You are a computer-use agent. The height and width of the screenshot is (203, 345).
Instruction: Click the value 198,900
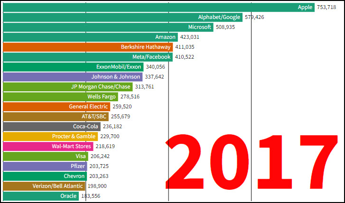[97, 186]
